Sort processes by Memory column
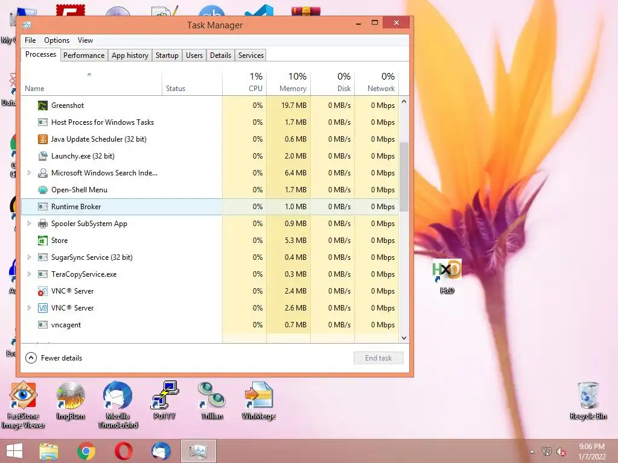Image resolution: width=618 pixels, height=463 pixels. 288,83
